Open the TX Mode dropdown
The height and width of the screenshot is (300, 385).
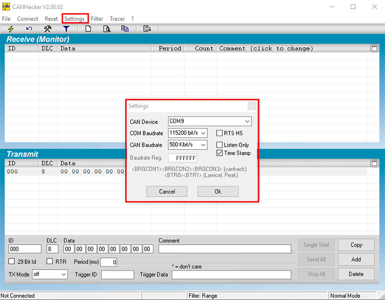point(50,274)
